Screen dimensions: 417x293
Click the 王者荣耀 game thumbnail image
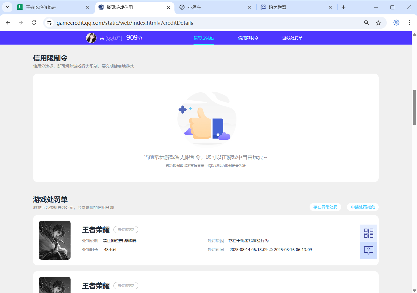coord(54,240)
